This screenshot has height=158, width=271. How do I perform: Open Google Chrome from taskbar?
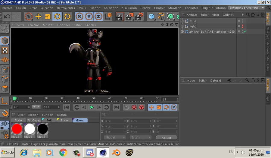tap(63, 153)
